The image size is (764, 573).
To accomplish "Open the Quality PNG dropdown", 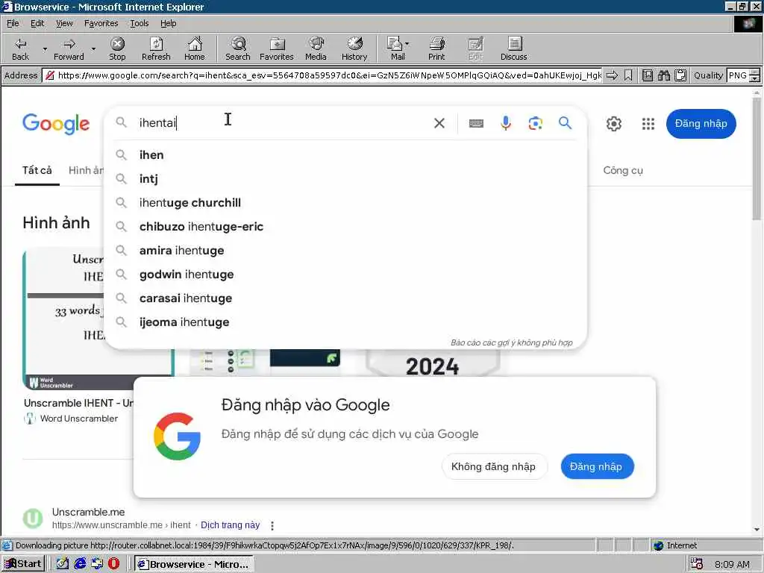I will [743, 75].
